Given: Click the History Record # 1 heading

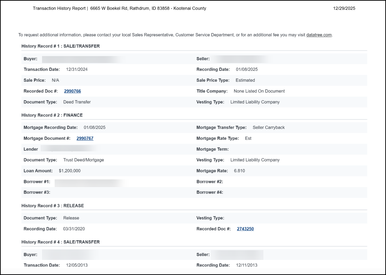Looking at the screenshot, I should [x=61, y=46].
